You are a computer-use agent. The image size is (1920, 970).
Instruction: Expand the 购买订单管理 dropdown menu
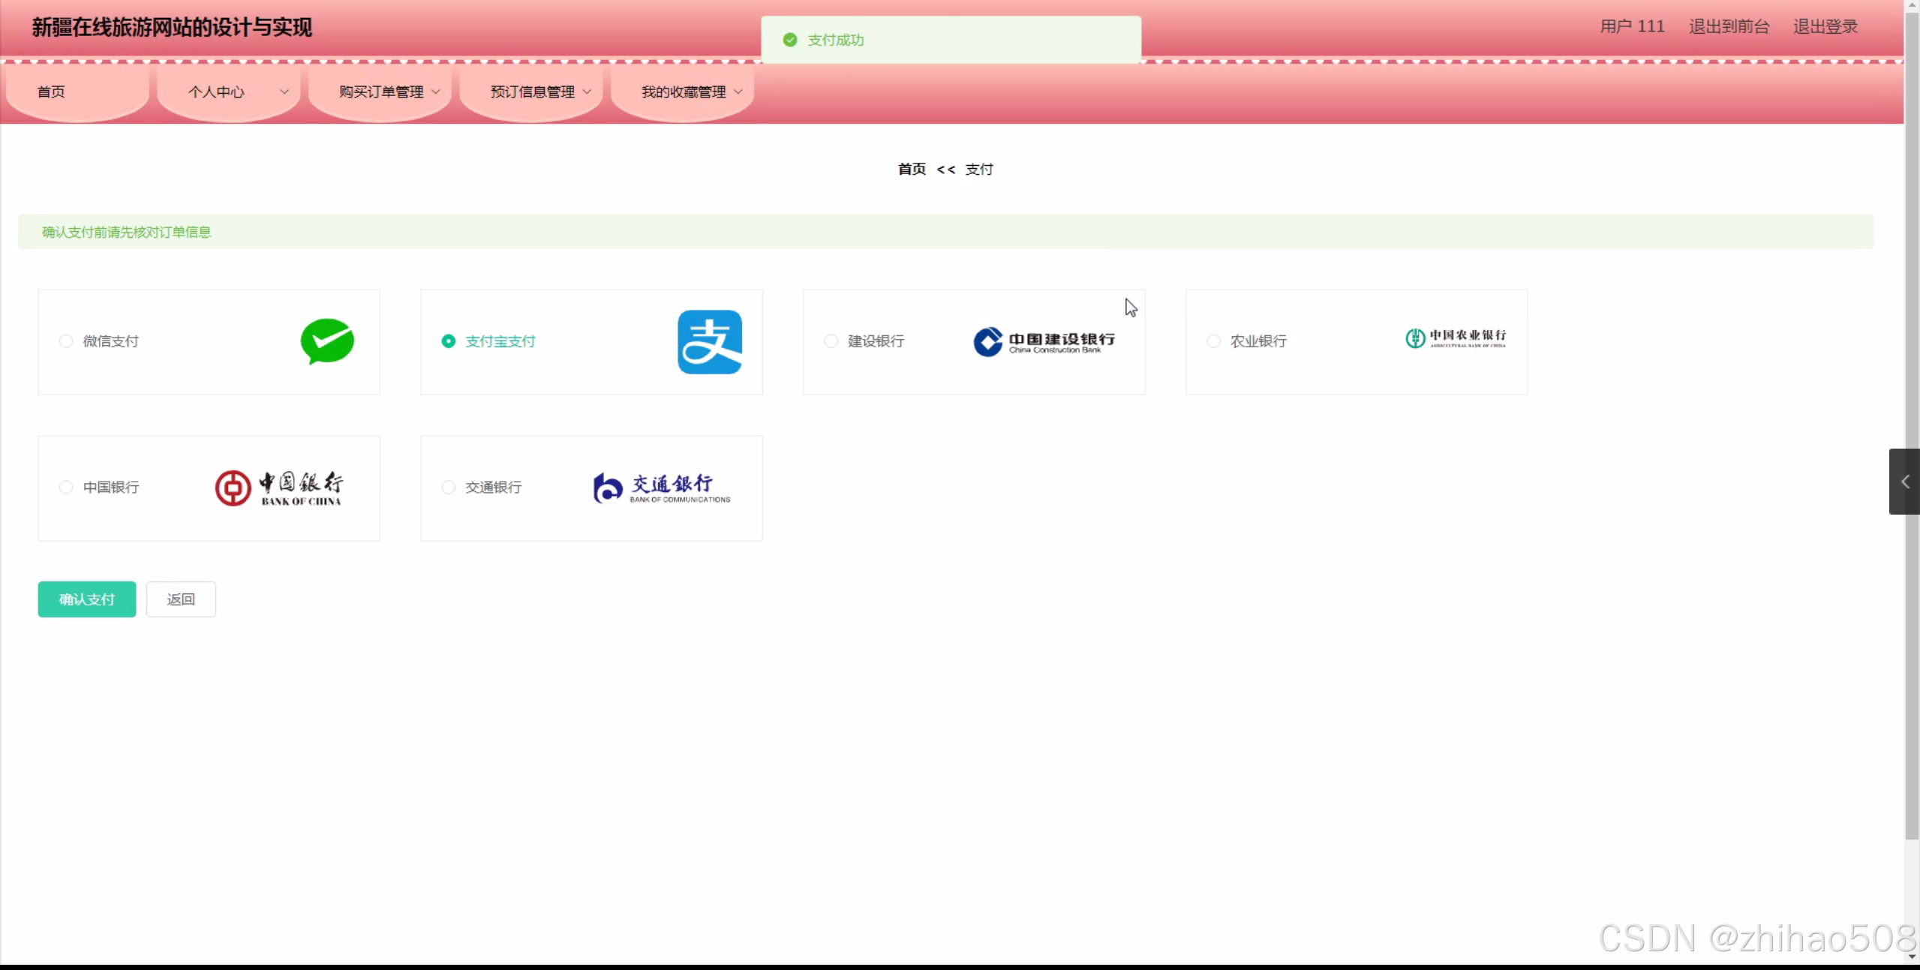(381, 92)
